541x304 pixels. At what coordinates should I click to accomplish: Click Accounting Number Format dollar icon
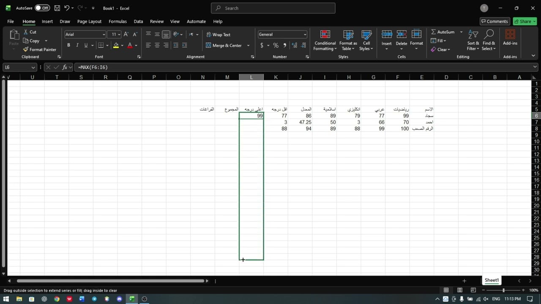pos(262,45)
